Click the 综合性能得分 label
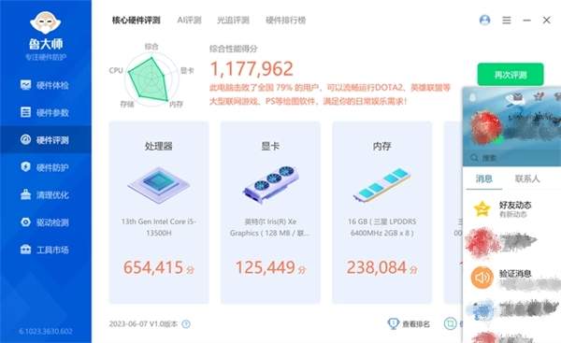This screenshot has height=343, width=561. tap(233, 49)
